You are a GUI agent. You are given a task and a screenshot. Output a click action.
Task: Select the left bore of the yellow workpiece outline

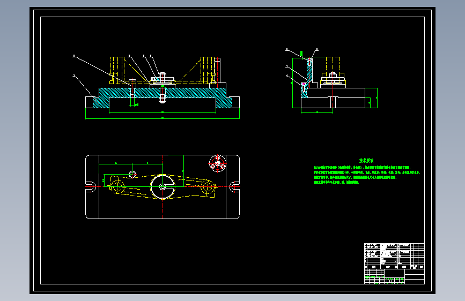coord(117,186)
